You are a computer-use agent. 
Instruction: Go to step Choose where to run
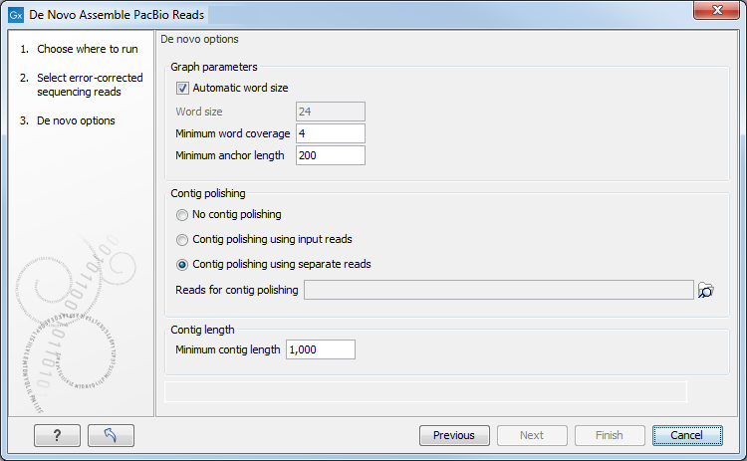pos(88,49)
